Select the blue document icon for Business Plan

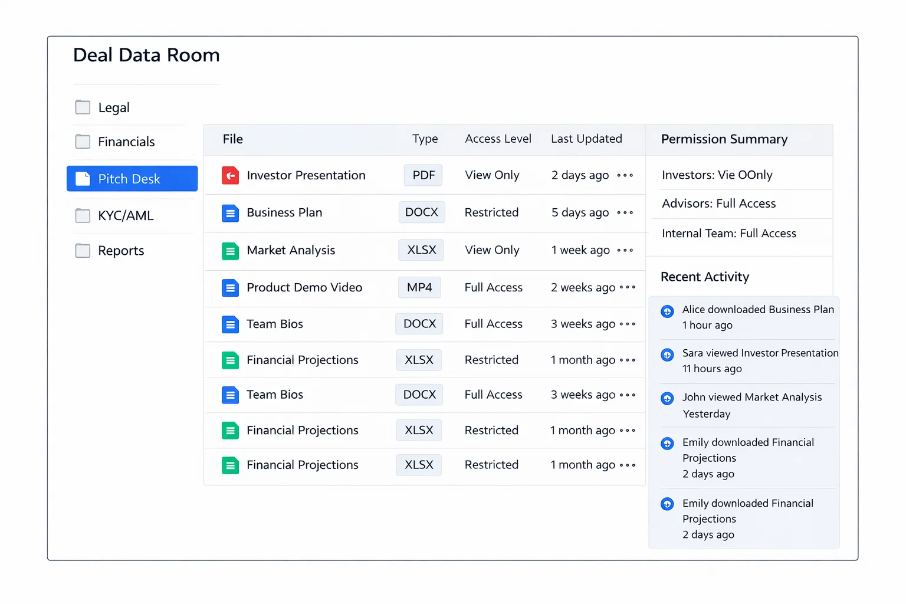coord(230,212)
